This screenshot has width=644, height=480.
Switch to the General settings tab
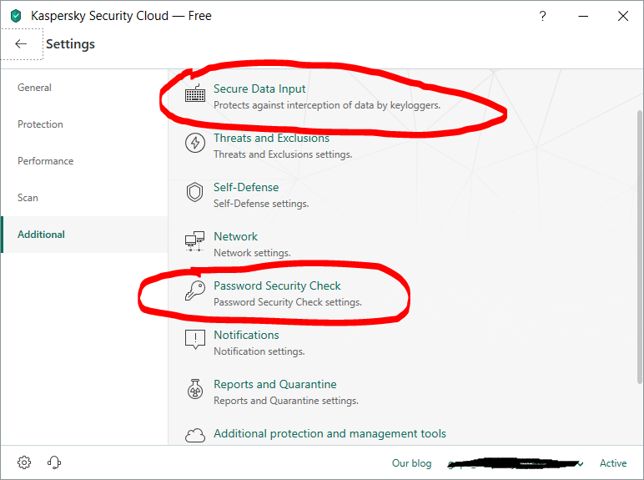click(x=35, y=88)
